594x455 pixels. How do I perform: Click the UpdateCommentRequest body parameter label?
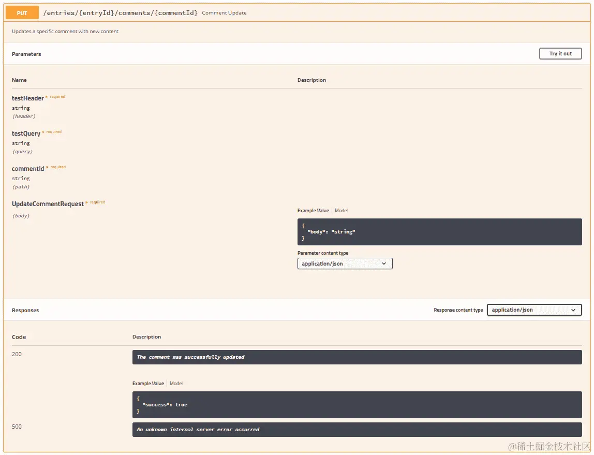point(48,203)
